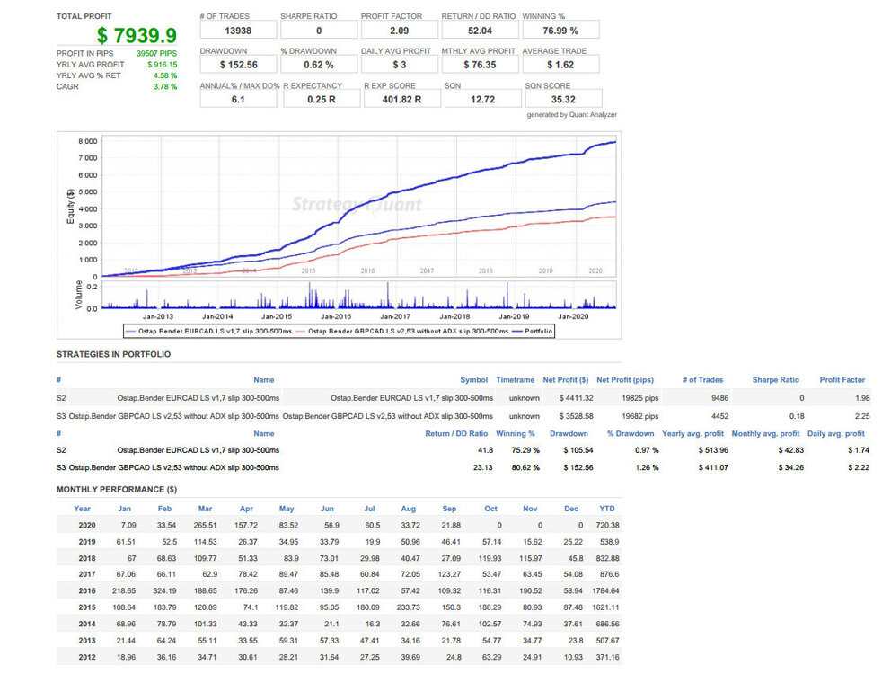Click 2019 YTD value 538.9
Viewport: 882px width, 674px height.
coord(610,542)
